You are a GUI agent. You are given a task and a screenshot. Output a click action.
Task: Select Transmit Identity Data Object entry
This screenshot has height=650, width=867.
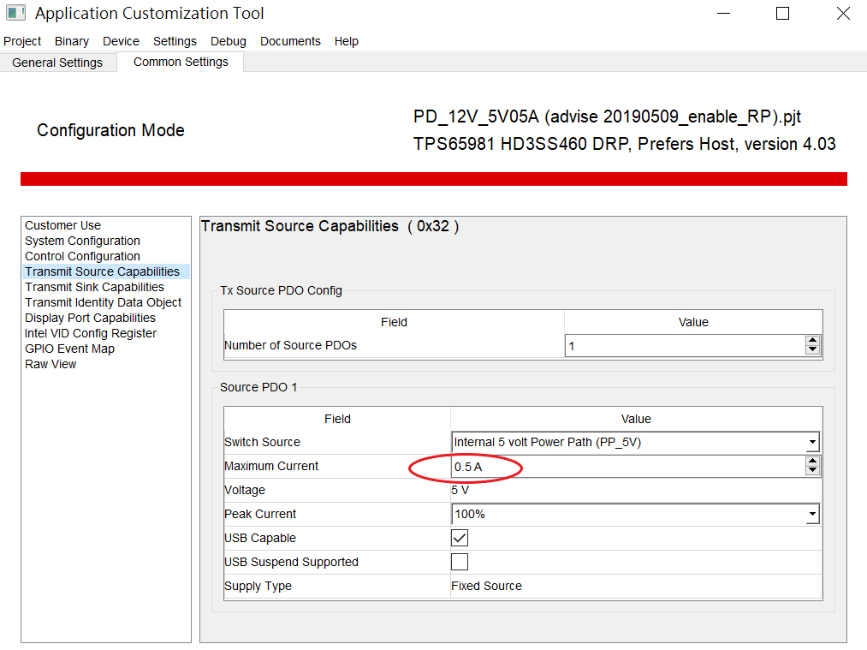(104, 302)
